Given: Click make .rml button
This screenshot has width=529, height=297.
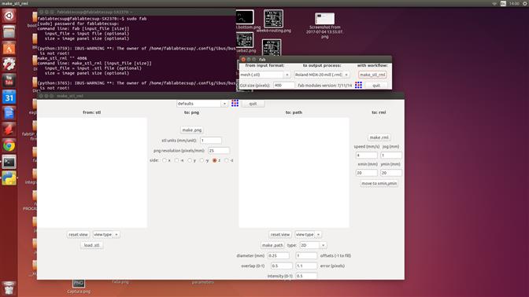Looking at the screenshot, I should tap(379, 137).
